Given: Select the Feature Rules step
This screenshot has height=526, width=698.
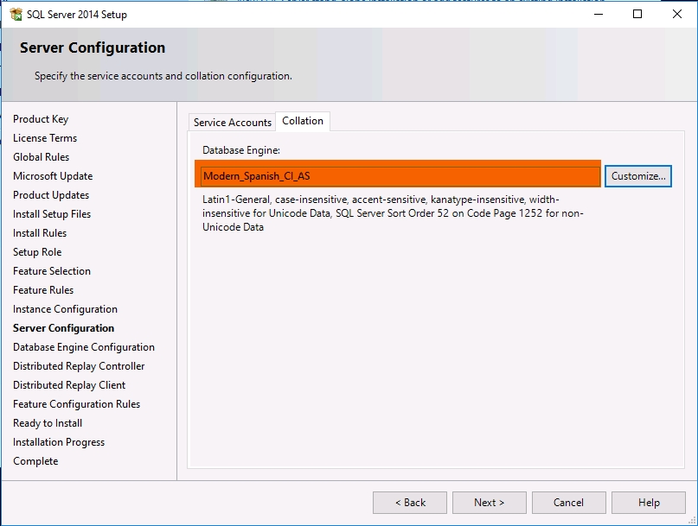Looking at the screenshot, I should coord(43,290).
